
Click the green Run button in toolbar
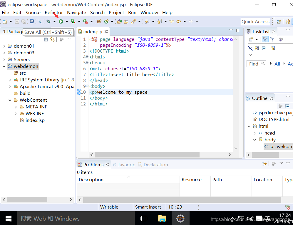[61, 21]
